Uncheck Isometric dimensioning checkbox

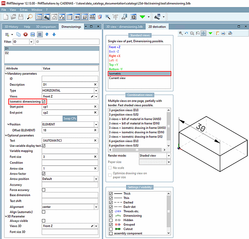44,102
